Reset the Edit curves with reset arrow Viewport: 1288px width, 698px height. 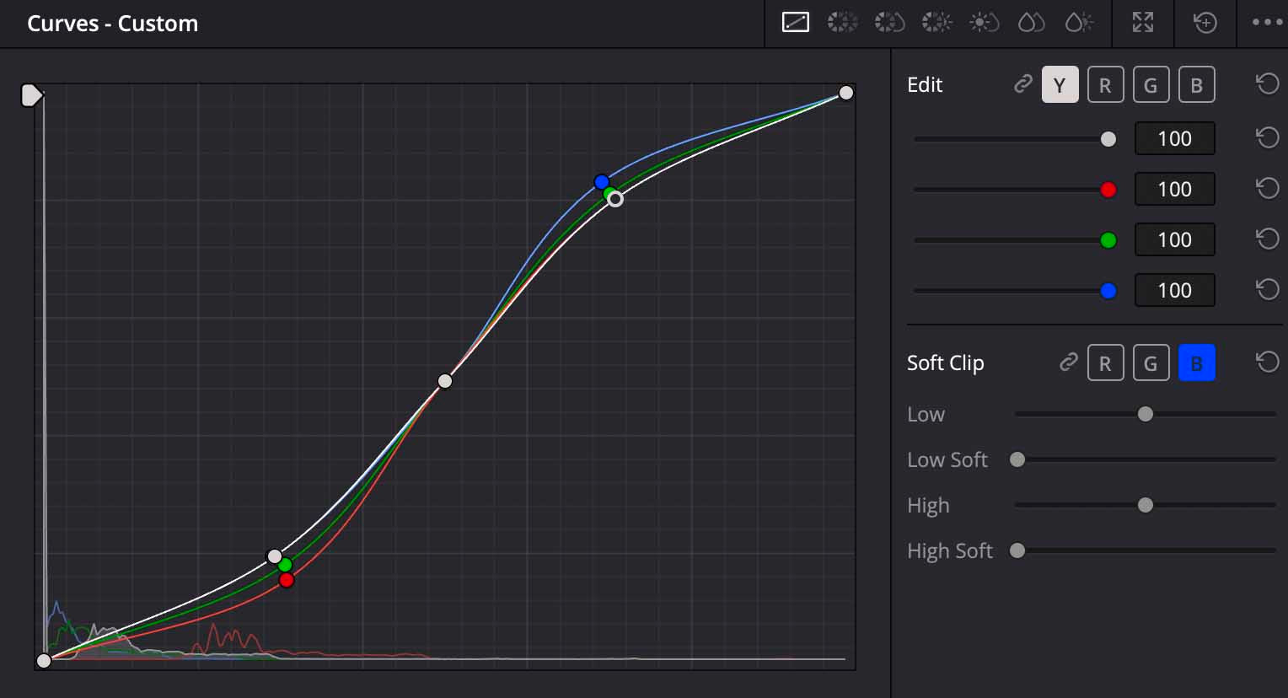tap(1267, 84)
